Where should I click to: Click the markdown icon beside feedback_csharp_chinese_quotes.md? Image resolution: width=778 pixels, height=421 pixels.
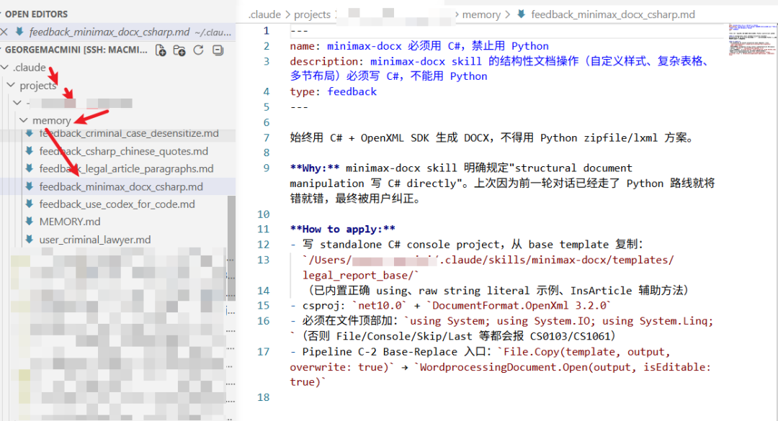point(30,150)
